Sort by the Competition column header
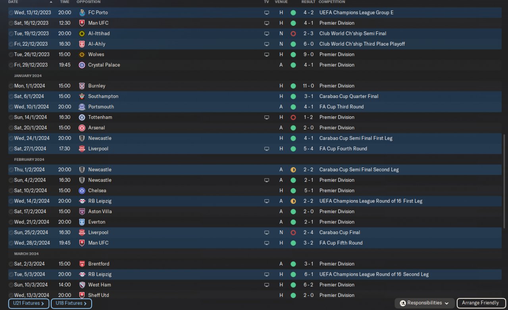The height and width of the screenshot is (310, 508). 332,2
